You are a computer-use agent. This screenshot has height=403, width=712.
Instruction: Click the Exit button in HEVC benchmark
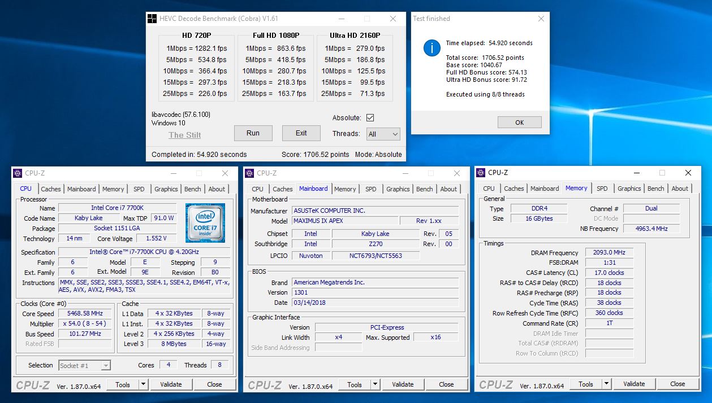[301, 133]
